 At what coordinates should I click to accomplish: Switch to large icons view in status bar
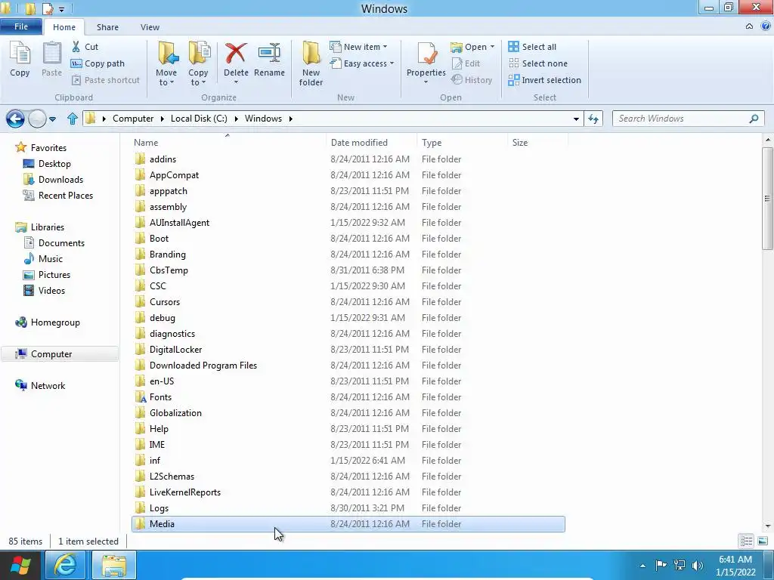click(763, 541)
